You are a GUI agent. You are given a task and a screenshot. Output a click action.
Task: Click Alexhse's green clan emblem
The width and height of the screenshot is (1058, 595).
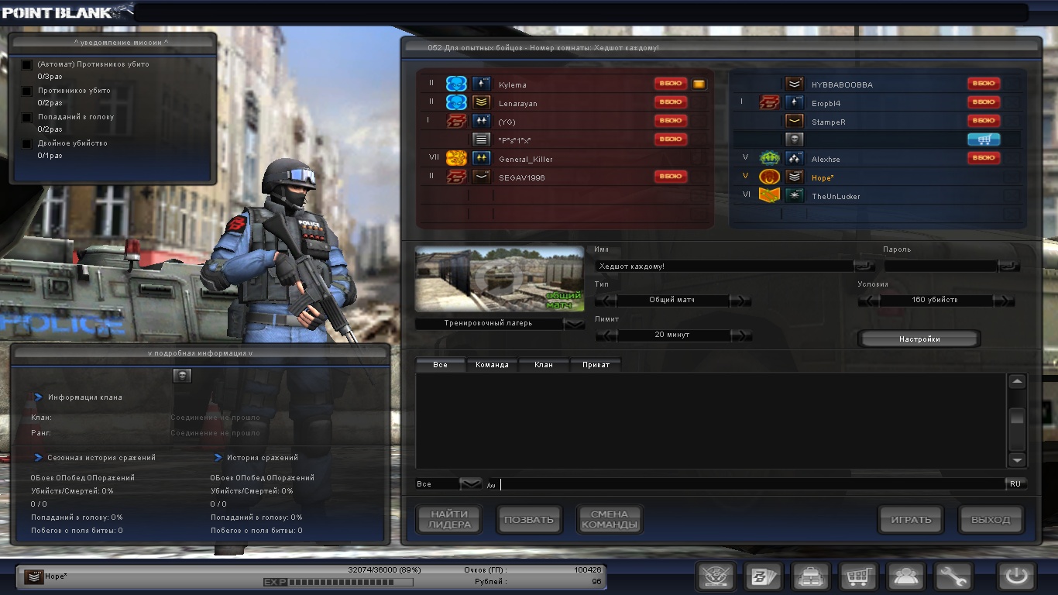pyautogui.click(x=769, y=158)
